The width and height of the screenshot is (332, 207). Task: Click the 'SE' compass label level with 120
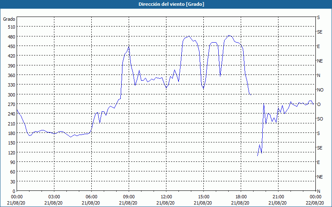320,148
